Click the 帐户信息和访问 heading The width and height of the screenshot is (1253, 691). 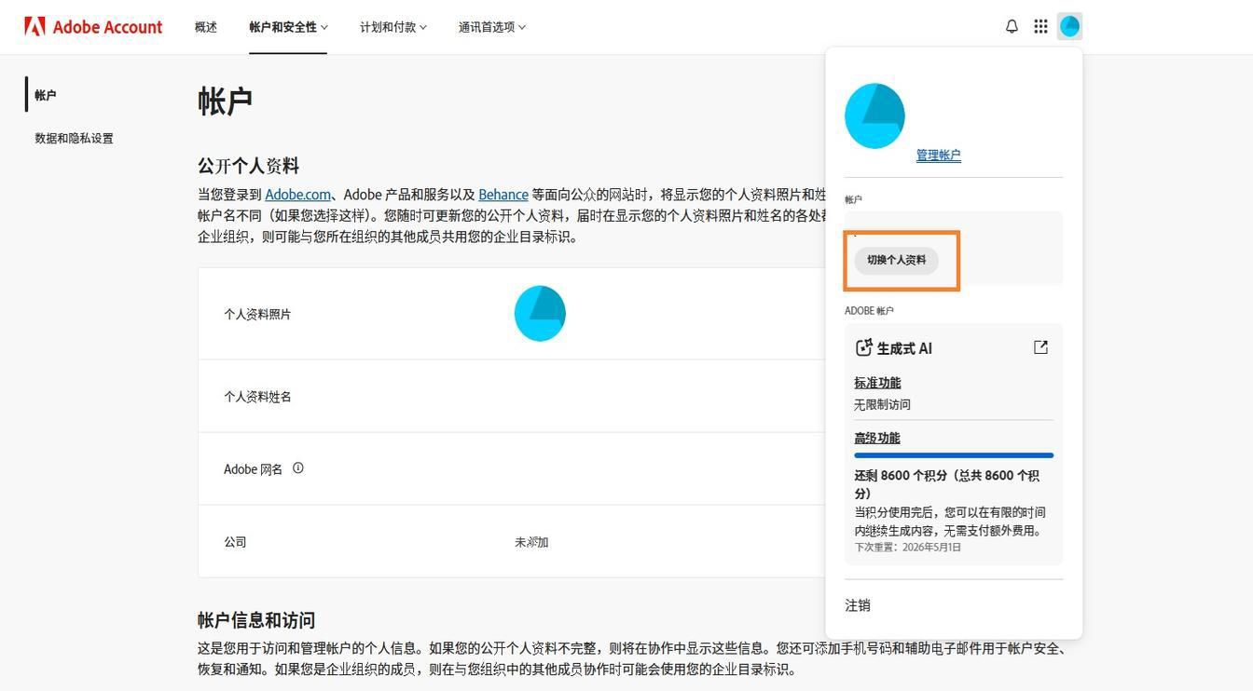(256, 620)
